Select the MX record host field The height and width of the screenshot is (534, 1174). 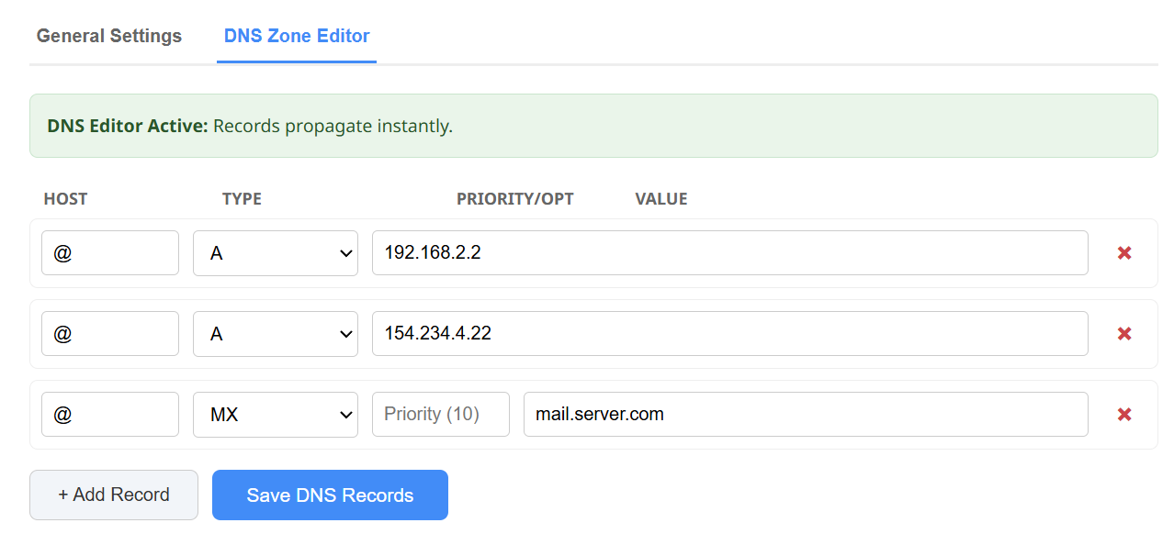click(110, 415)
